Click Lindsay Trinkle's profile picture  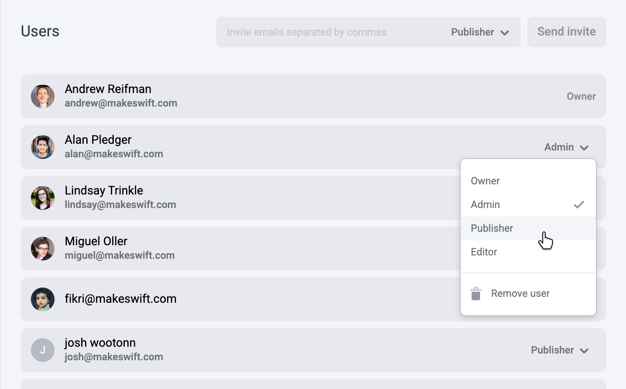(42, 198)
